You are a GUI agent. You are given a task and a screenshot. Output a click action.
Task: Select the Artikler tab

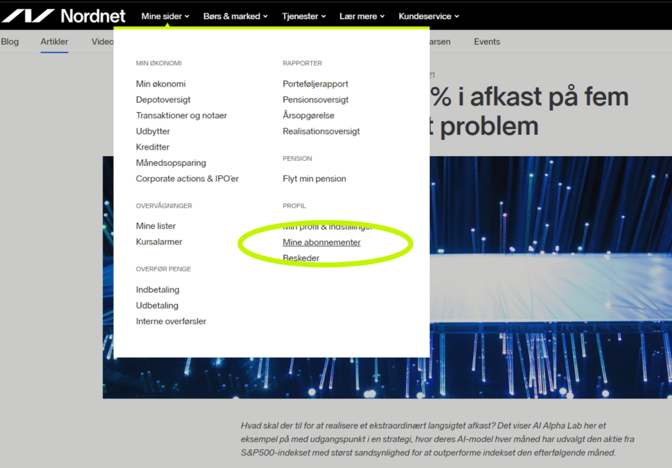coord(54,41)
